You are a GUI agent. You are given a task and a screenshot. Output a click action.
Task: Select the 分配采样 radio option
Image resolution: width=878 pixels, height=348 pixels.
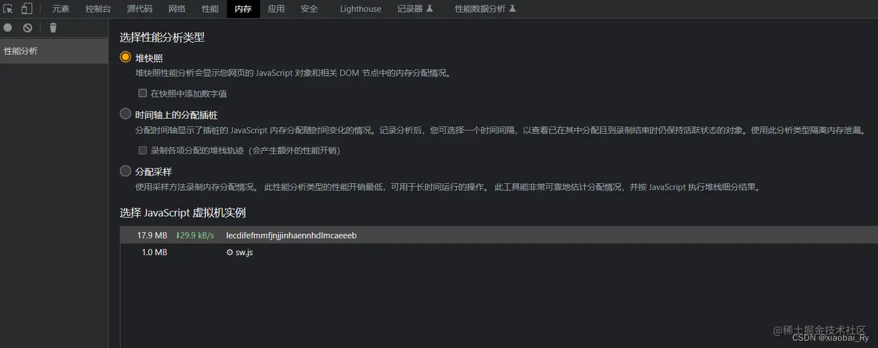[125, 171]
